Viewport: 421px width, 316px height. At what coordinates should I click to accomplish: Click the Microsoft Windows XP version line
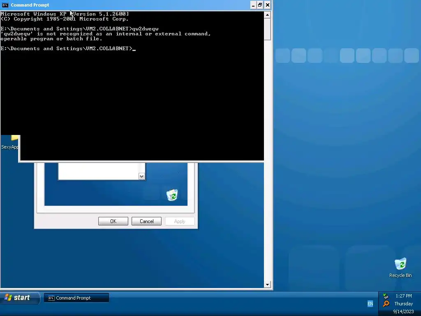(x=65, y=14)
